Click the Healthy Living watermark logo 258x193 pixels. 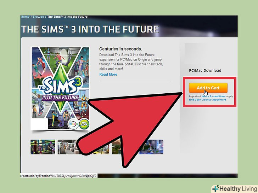(235, 188)
